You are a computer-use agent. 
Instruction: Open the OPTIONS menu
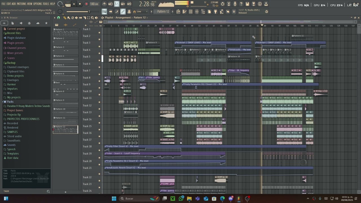click(x=38, y=4)
